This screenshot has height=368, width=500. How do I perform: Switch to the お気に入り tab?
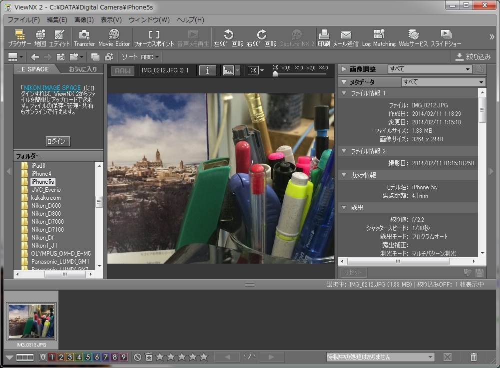pos(82,69)
